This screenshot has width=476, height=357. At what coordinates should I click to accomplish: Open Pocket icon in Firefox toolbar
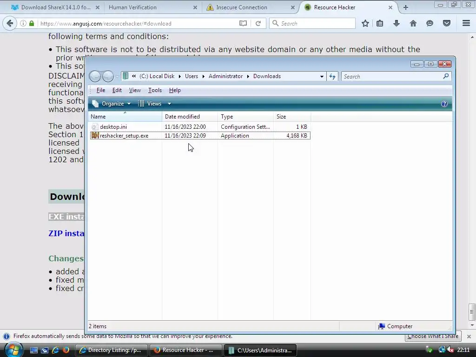coord(447,23)
